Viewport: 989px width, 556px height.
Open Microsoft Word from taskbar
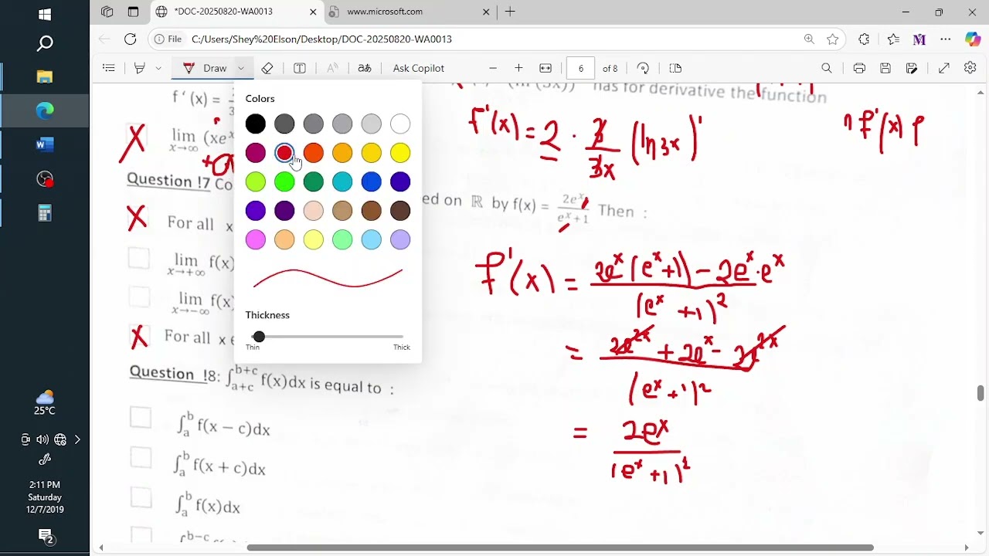(x=45, y=144)
